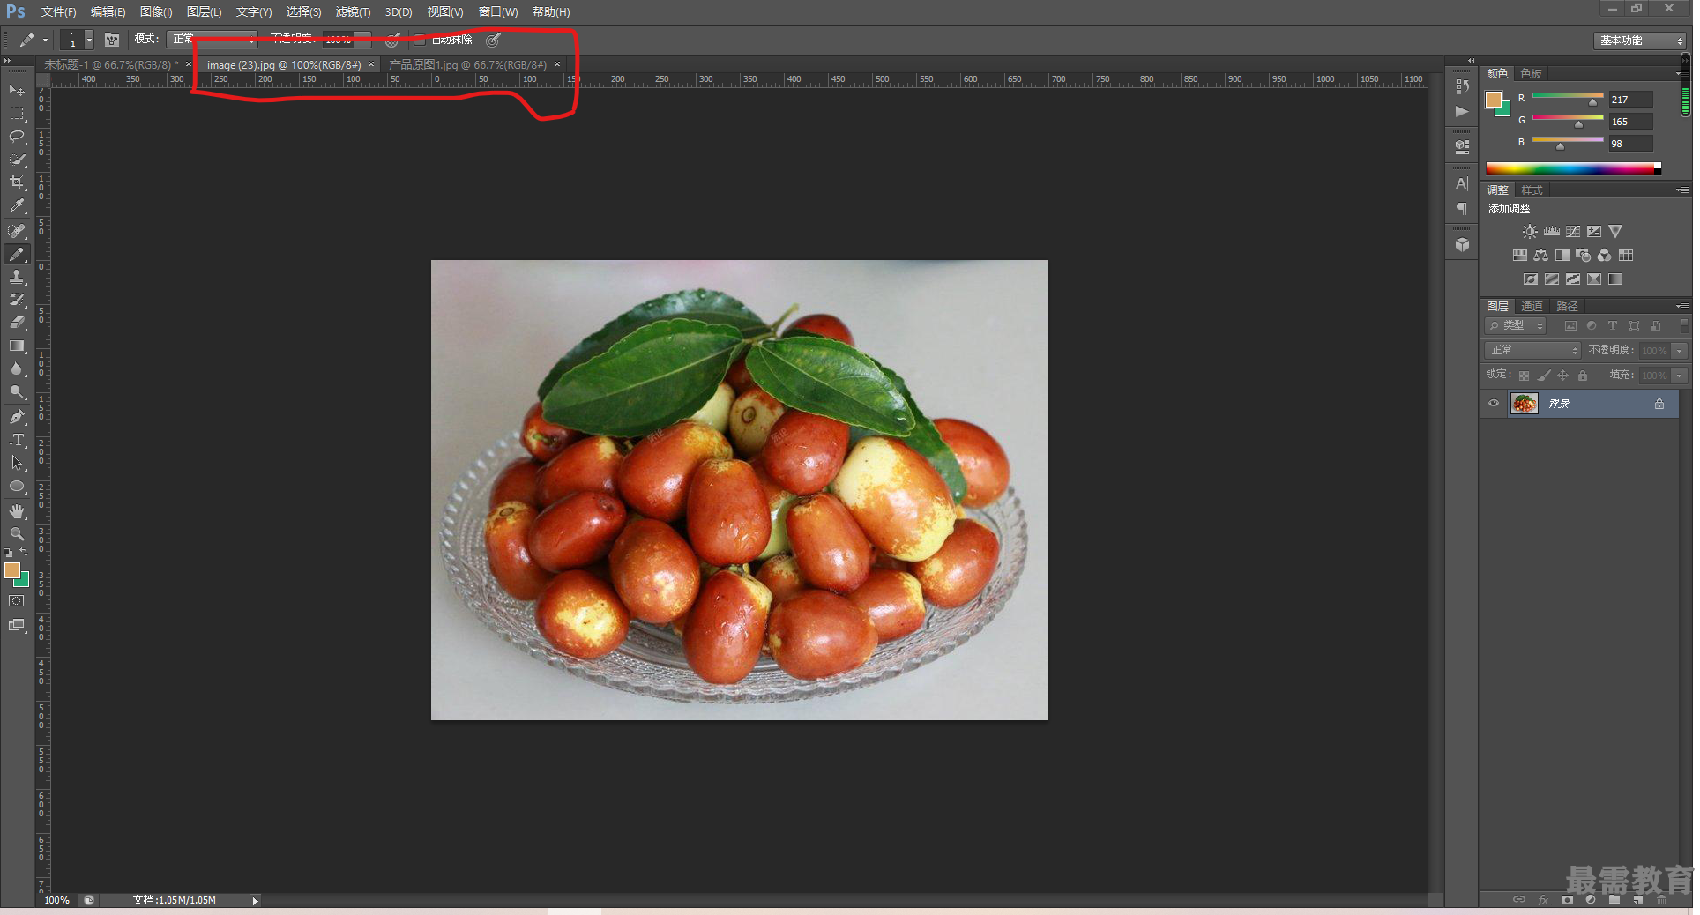Add a Brightness/Contrast adjustment
Image resolution: width=1700 pixels, height=915 pixels.
tap(1530, 232)
